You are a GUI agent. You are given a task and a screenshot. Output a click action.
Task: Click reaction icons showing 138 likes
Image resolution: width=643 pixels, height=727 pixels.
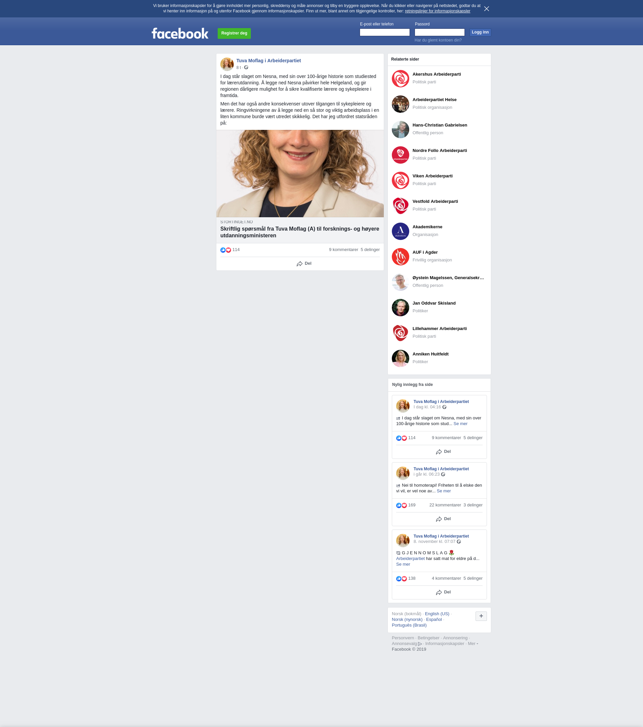(402, 579)
